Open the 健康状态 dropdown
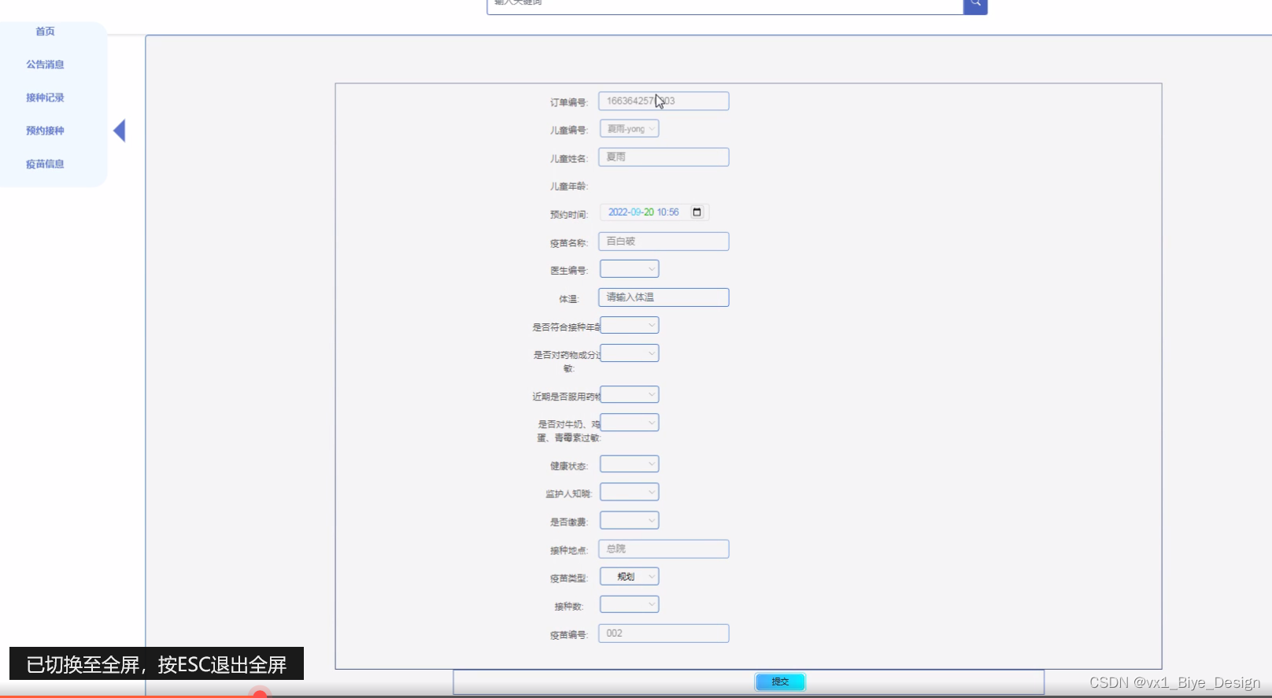 point(630,464)
